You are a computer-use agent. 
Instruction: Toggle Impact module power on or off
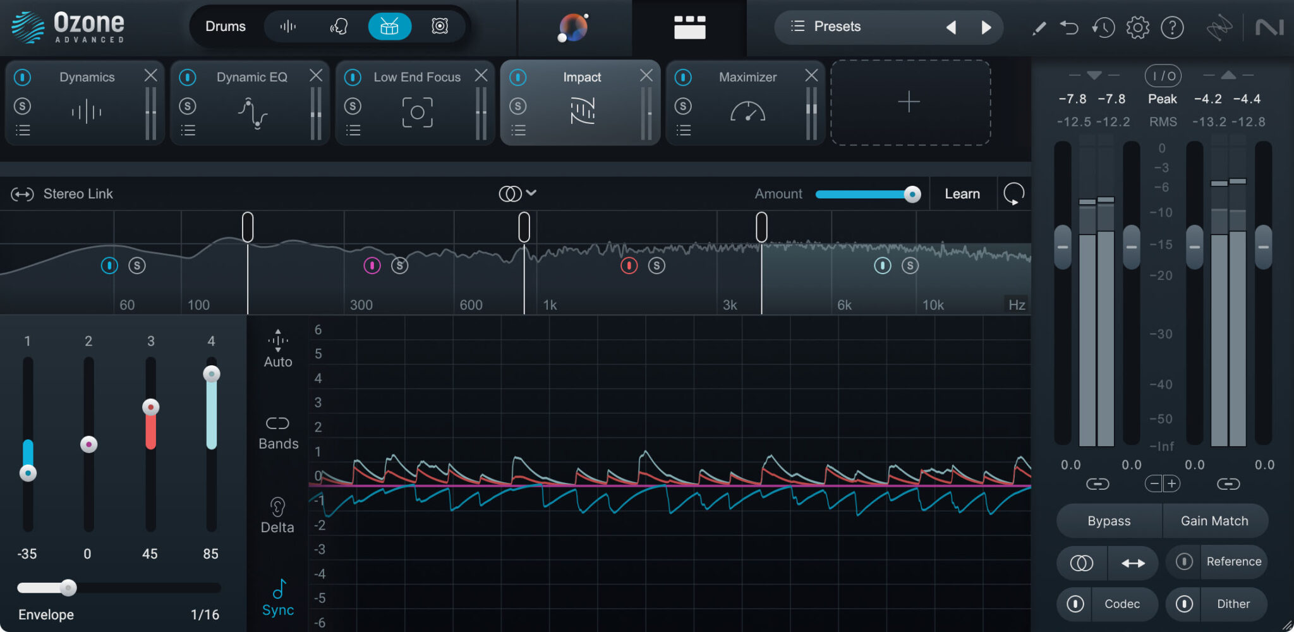[x=518, y=76]
